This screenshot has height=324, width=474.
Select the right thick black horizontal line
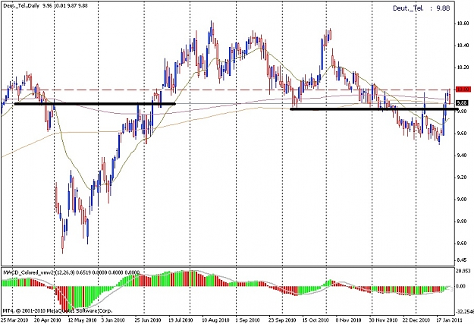[x=374, y=109]
